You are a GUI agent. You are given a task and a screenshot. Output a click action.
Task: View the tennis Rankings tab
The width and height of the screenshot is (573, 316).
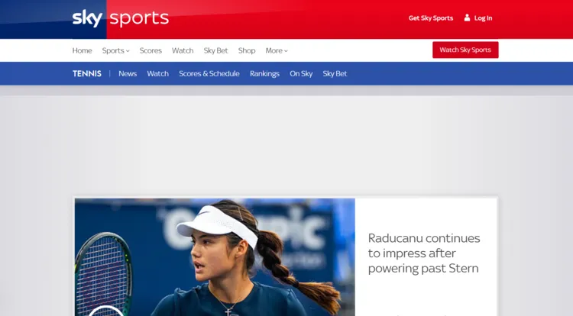click(264, 74)
